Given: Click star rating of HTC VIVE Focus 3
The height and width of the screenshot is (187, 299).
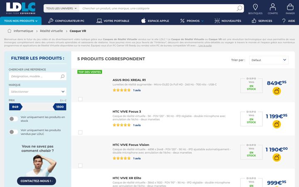Looking at the screenshot, I should 122,125.
